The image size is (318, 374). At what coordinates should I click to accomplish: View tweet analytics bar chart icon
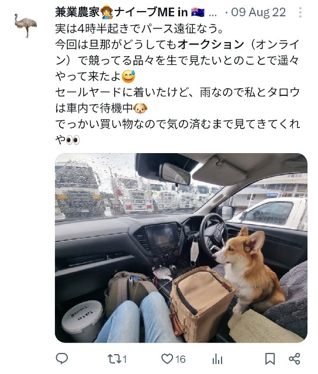217,359
